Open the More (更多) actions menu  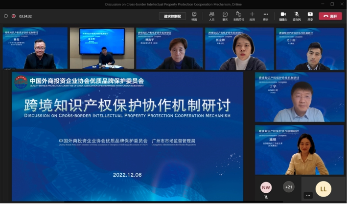pyautogui.click(x=266, y=16)
